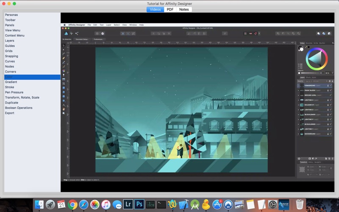Open Photoshop from the Dock
Screen dimensions: 339x212
139,204
